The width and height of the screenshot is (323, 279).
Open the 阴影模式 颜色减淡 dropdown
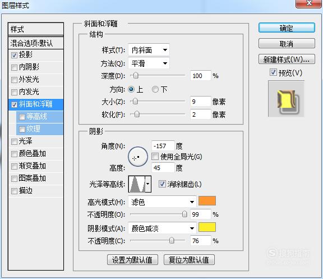click(x=162, y=228)
